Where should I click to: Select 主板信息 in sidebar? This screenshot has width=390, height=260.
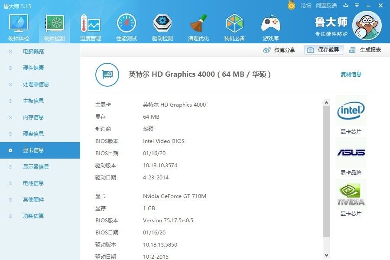pyautogui.click(x=40, y=101)
